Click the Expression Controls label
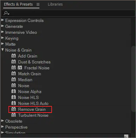 coord(24,21)
